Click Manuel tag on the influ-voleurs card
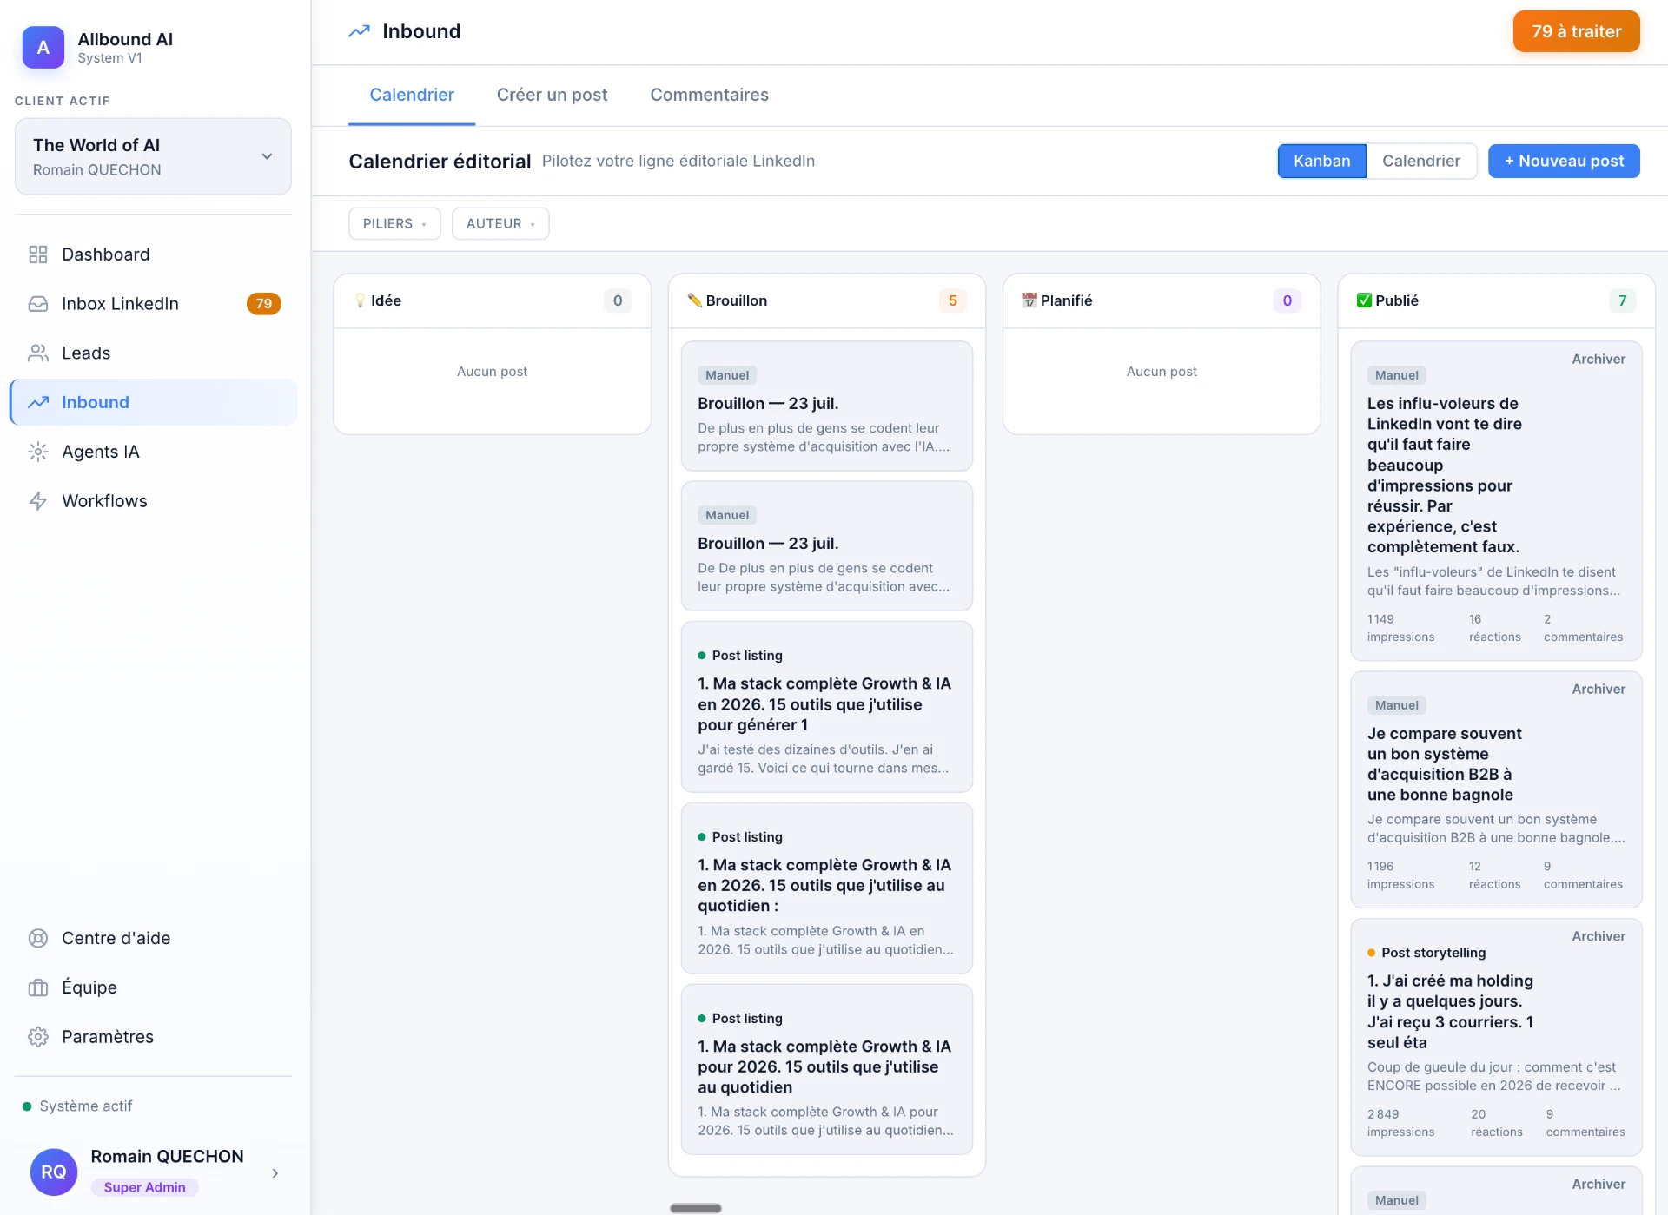 pyautogui.click(x=1396, y=375)
